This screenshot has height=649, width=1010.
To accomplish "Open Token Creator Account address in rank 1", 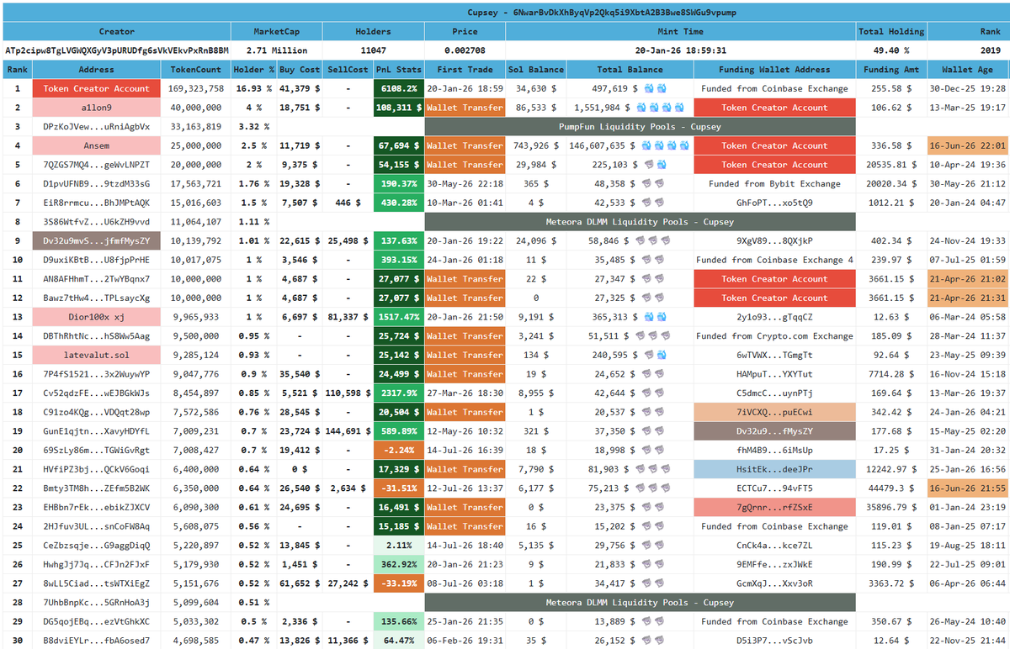I will (97, 88).
